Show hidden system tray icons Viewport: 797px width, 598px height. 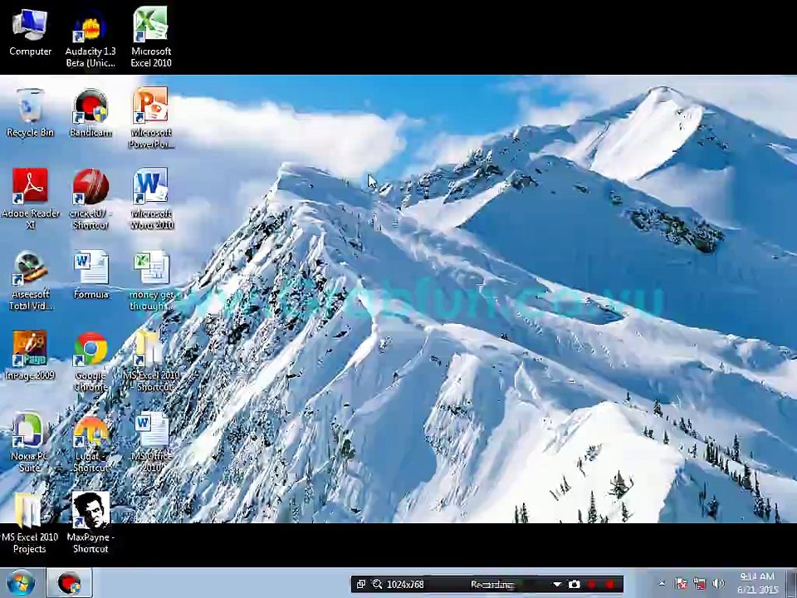click(662, 584)
